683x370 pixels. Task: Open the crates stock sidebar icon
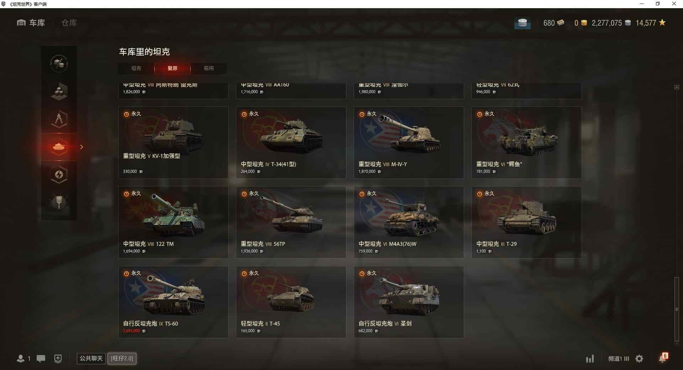(x=59, y=91)
